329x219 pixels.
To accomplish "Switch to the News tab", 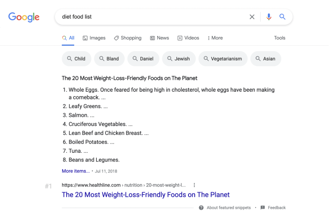I will coord(159,38).
